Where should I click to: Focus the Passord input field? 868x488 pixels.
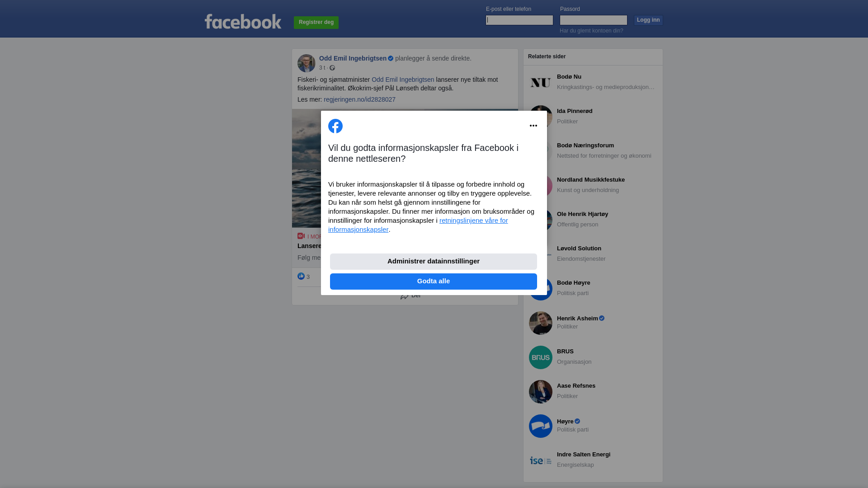pos(594,20)
